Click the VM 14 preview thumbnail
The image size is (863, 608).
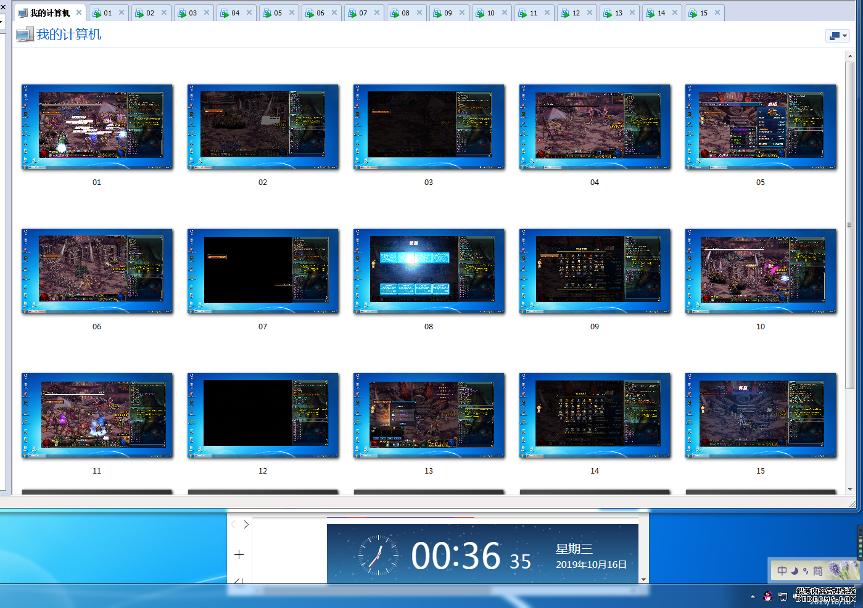click(595, 415)
